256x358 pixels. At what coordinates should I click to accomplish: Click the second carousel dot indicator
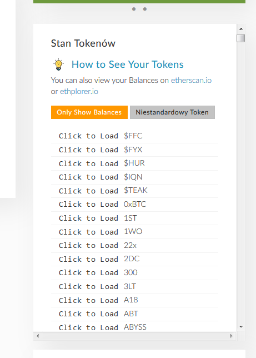point(145,9)
